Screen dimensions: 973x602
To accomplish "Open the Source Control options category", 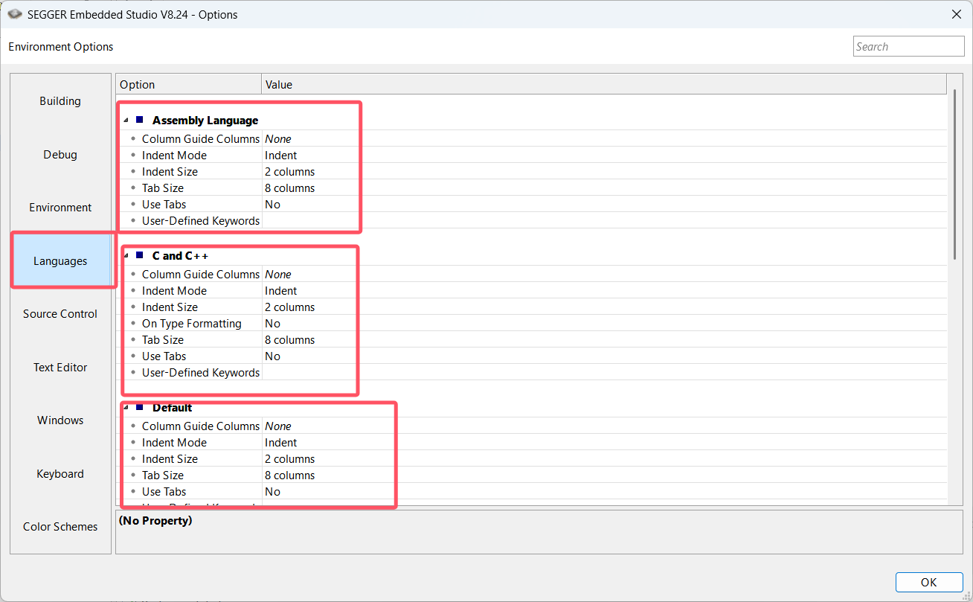I will pos(60,314).
